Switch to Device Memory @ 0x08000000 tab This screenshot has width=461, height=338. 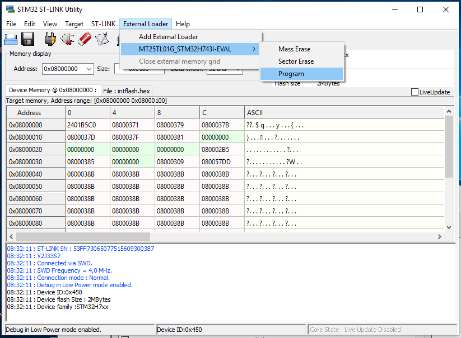click(53, 90)
